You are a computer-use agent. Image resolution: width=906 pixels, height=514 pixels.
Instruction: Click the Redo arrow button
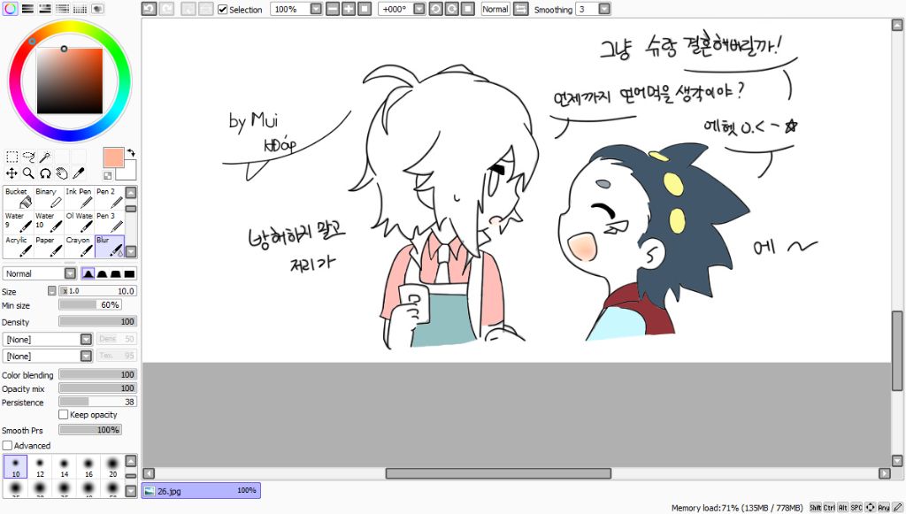point(167,9)
